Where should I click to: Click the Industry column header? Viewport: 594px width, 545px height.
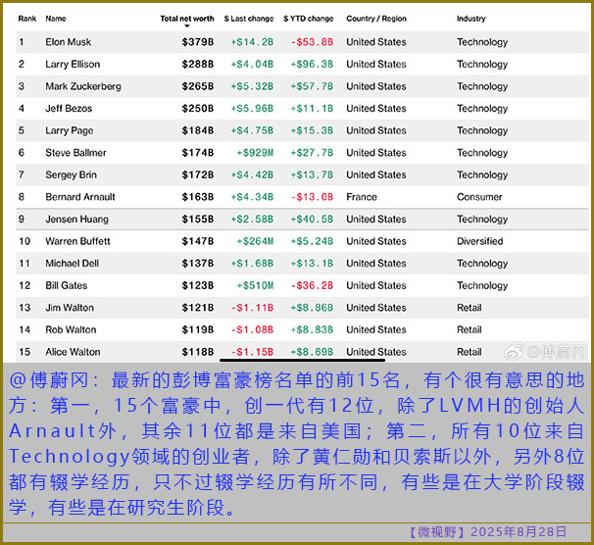(x=470, y=19)
